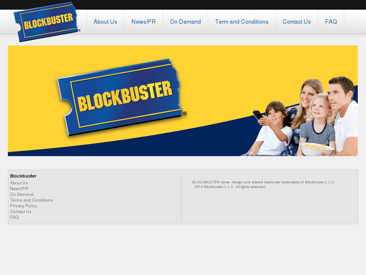Follow the footer On Demand link

[x=22, y=194]
